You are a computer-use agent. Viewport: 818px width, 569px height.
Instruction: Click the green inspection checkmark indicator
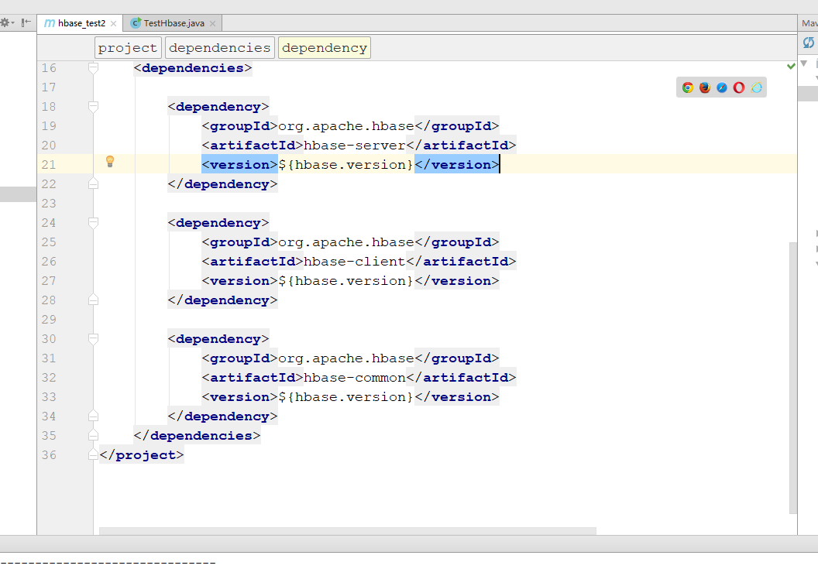coord(791,66)
